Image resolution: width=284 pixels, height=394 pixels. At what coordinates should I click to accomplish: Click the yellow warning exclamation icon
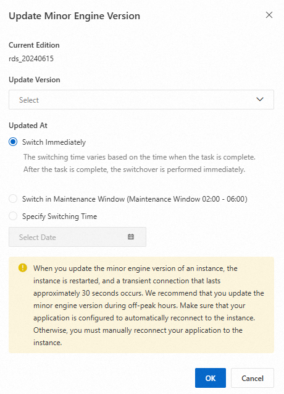coord(23,268)
